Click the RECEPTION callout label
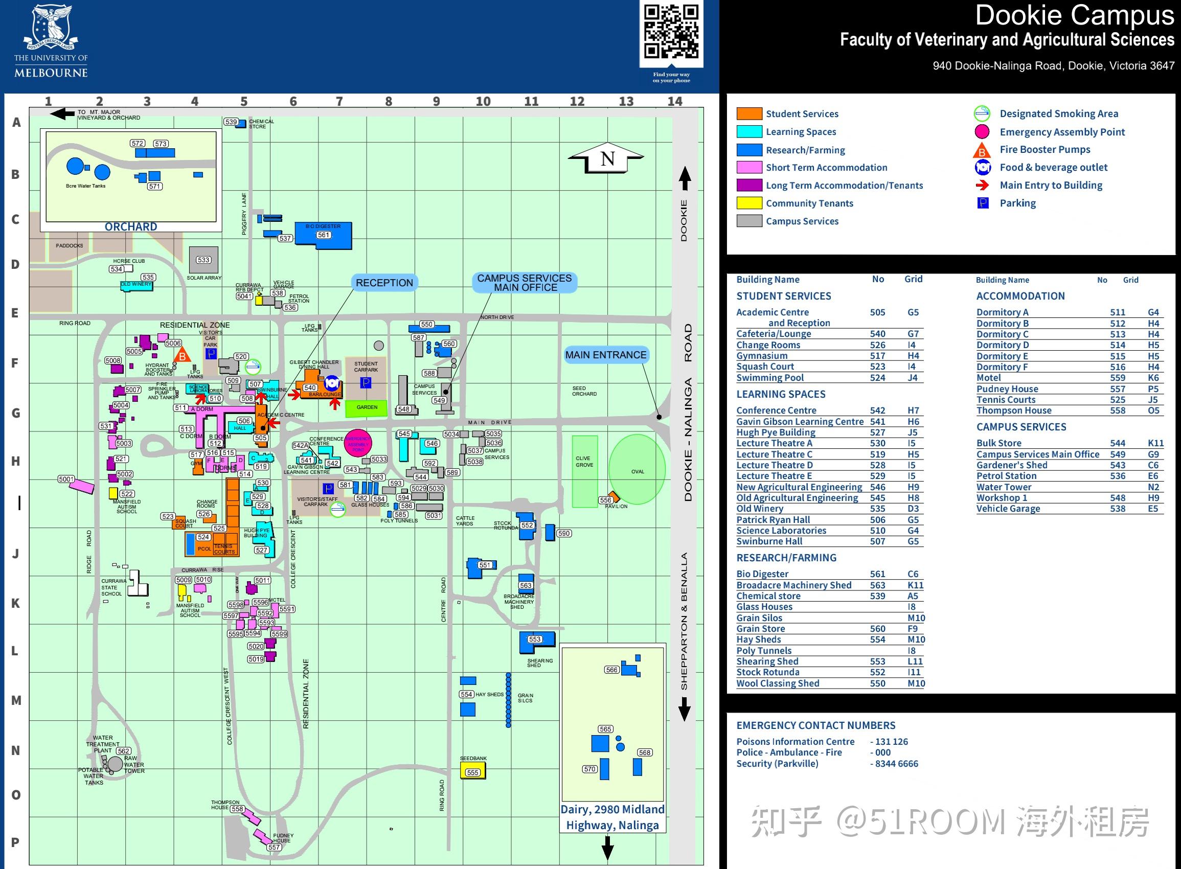1181x869 pixels. click(x=384, y=283)
